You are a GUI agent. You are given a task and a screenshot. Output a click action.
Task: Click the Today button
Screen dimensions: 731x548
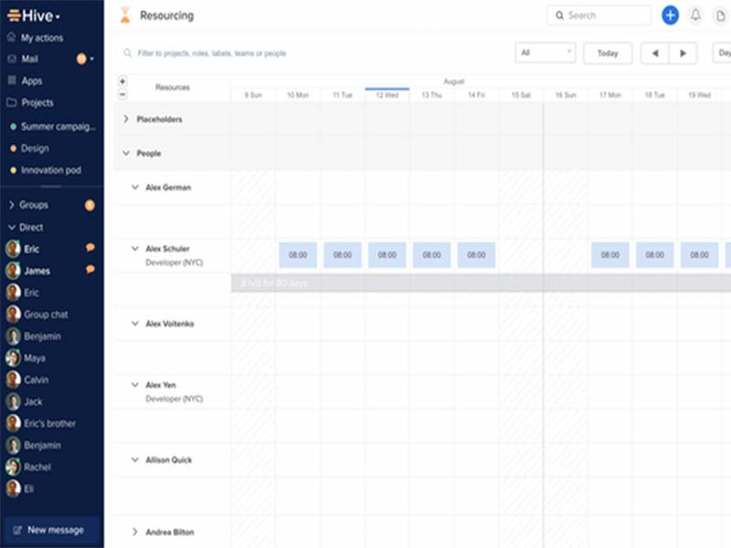coord(607,53)
